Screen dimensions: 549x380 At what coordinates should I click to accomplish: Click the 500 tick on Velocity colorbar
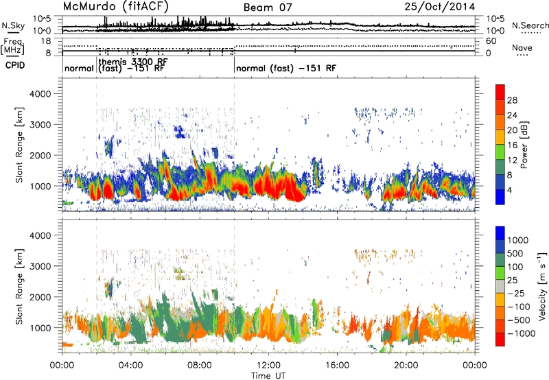point(515,253)
